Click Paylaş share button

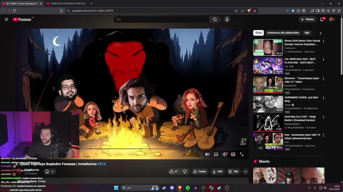coord(200,171)
